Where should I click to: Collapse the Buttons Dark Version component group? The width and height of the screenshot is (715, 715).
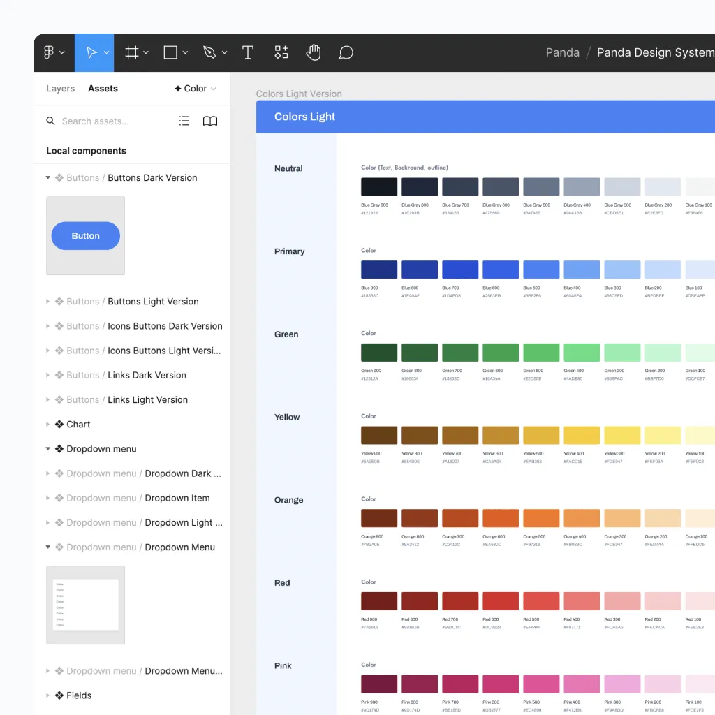[46, 177]
